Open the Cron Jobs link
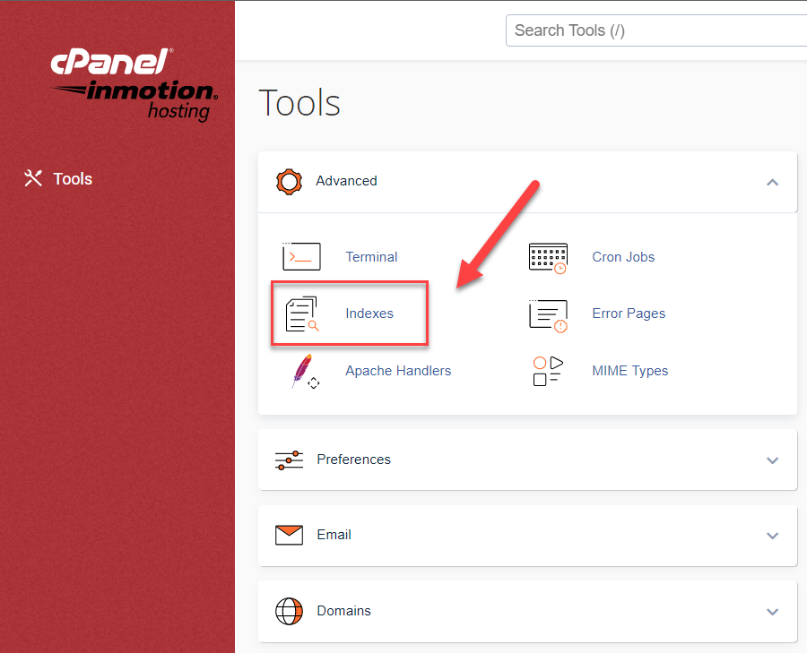 coord(623,256)
